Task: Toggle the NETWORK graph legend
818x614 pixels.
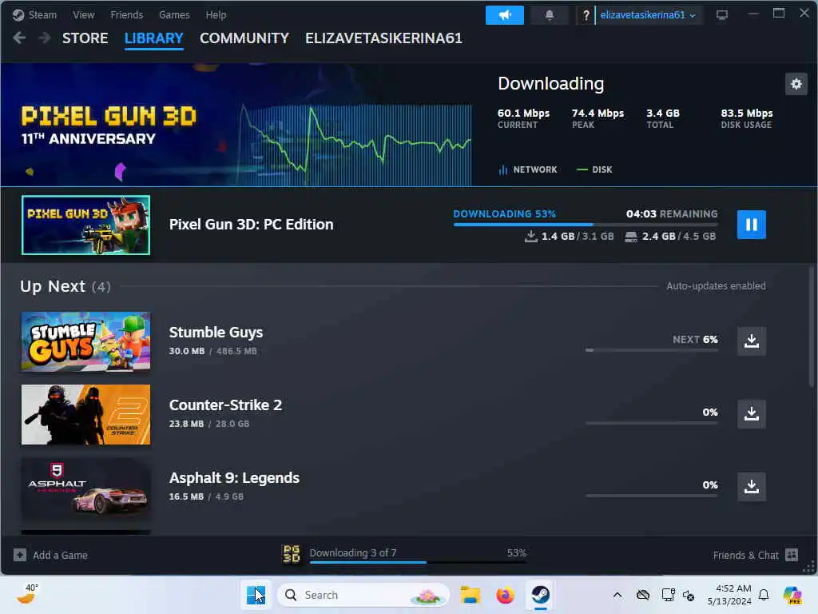Action: [528, 169]
